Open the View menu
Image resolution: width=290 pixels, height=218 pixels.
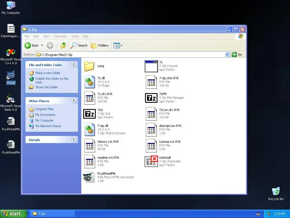point(46,36)
